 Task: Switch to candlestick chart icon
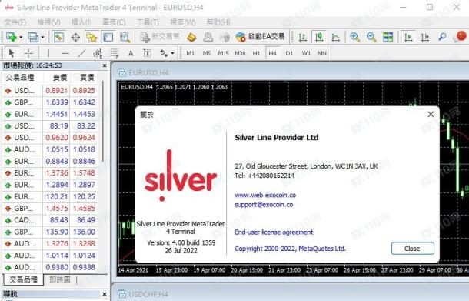(x=319, y=37)
